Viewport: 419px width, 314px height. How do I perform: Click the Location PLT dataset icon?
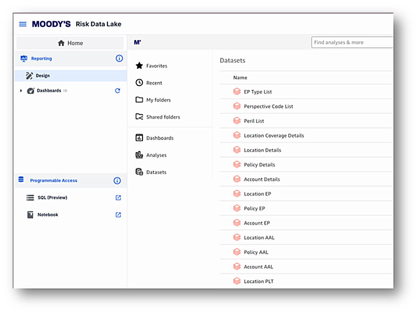click(x=237, y=281)
